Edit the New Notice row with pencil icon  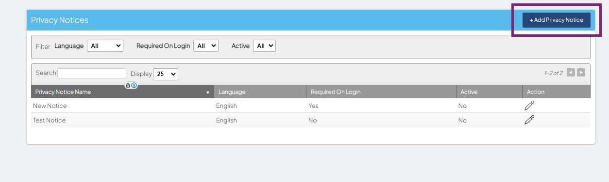point(529,106)
